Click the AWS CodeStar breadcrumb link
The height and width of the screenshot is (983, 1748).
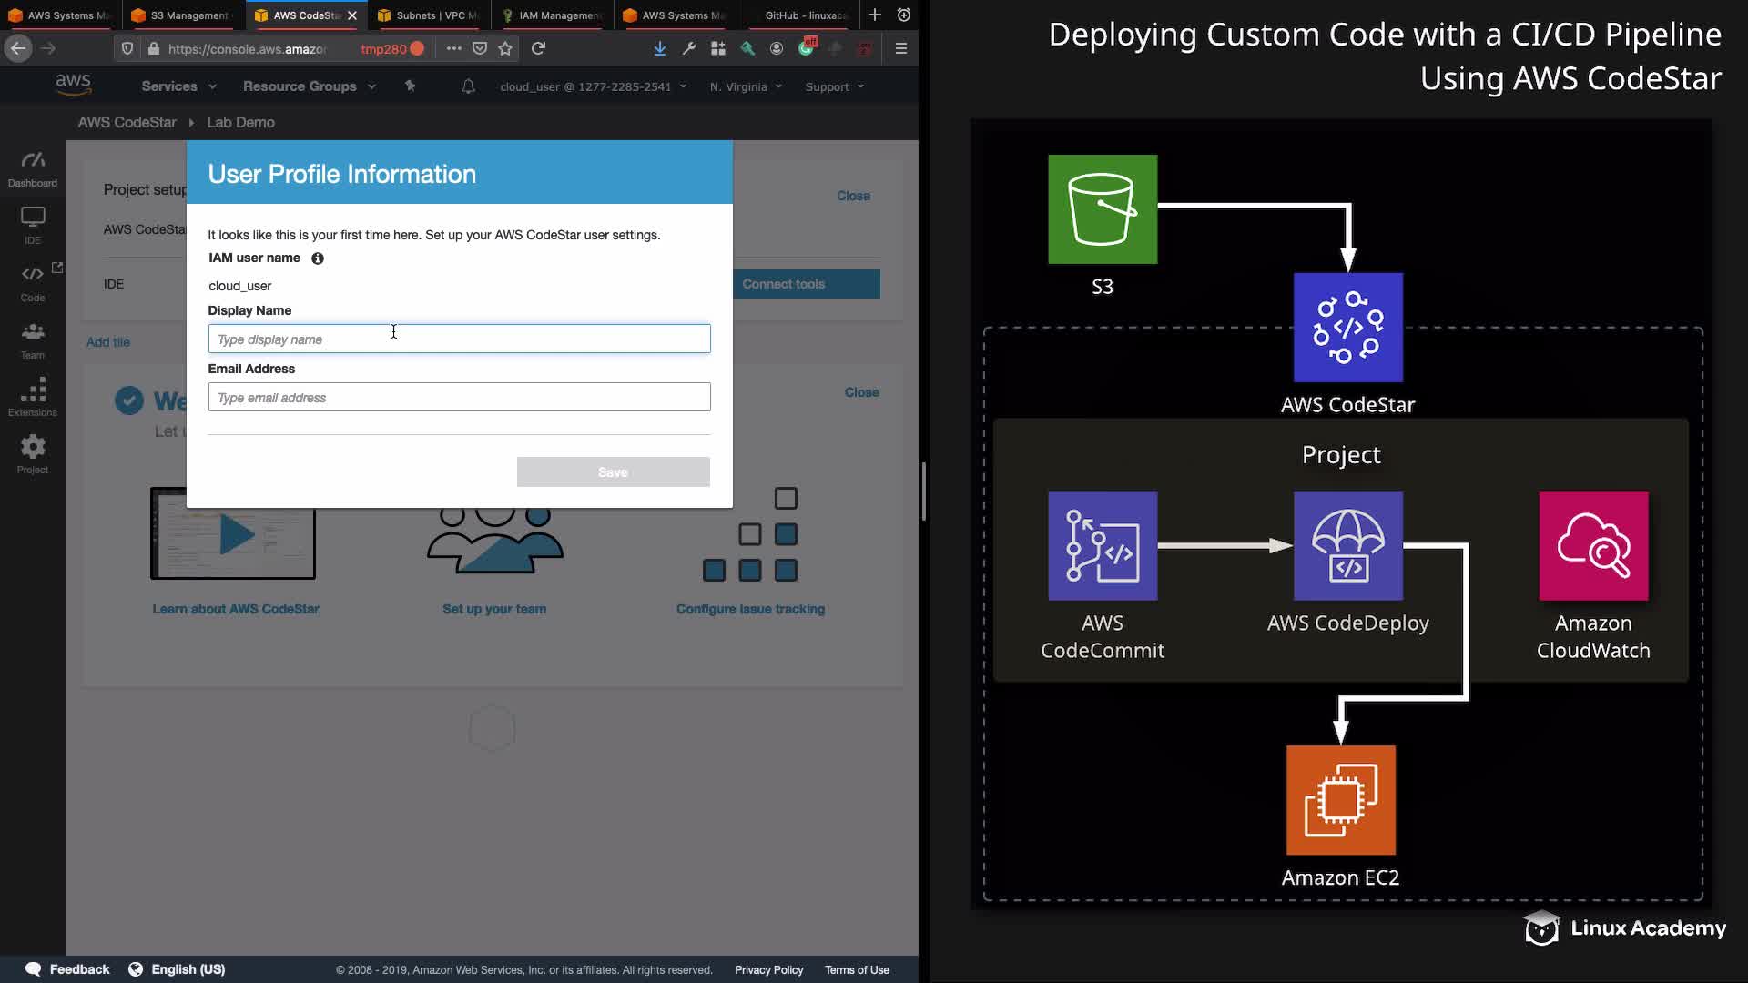127,122
